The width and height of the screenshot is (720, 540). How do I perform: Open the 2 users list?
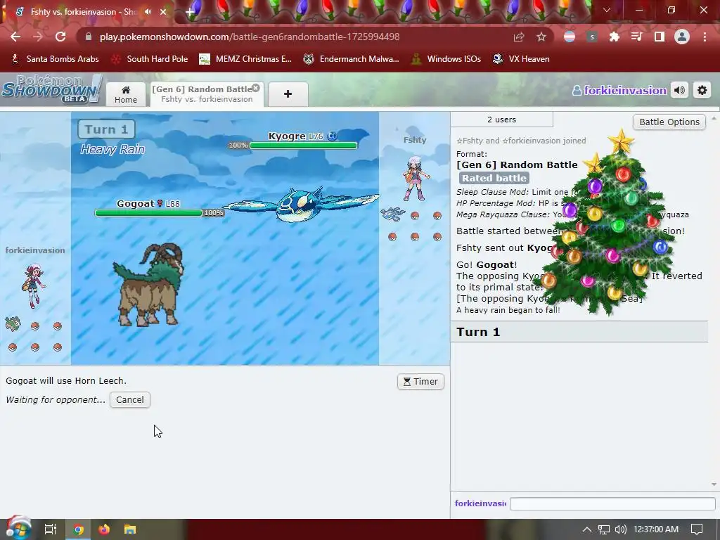501,120
